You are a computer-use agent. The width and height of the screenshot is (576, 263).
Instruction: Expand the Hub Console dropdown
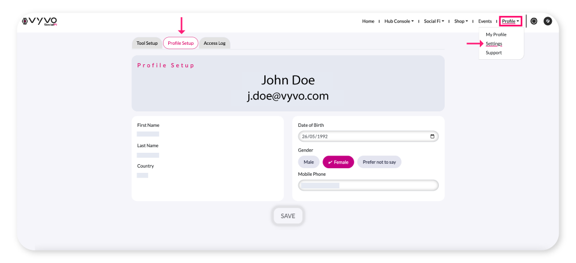coord(399,21)
